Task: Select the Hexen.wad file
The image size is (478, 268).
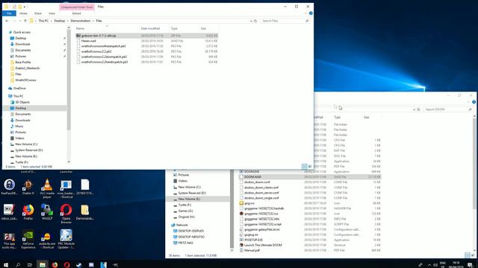Action: click(88, 41)
